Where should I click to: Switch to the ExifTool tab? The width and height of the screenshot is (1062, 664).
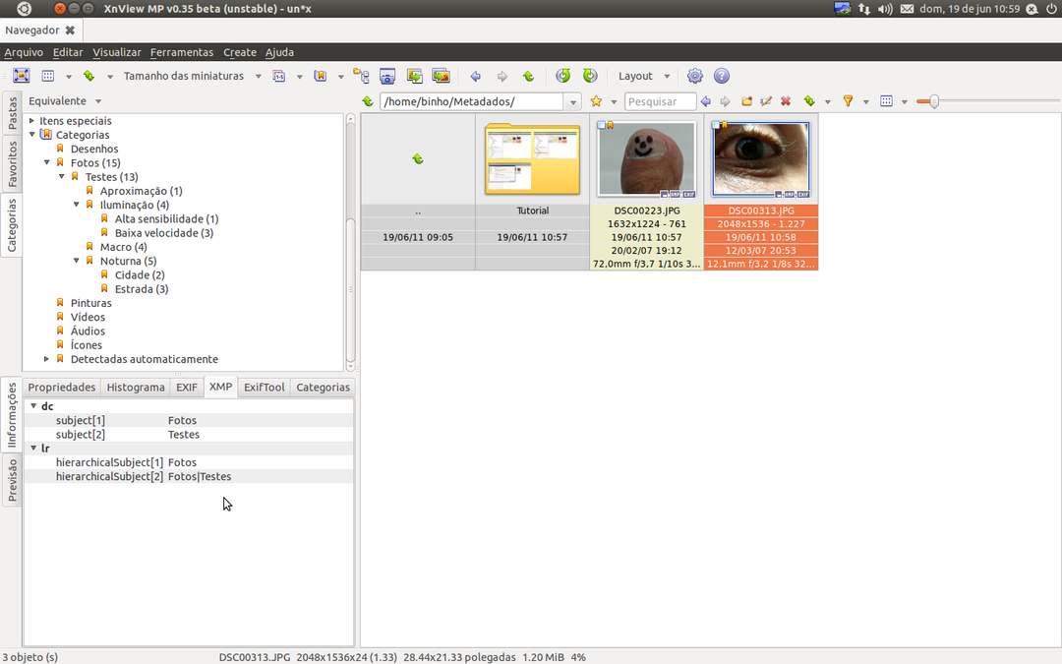click(265, 387)
